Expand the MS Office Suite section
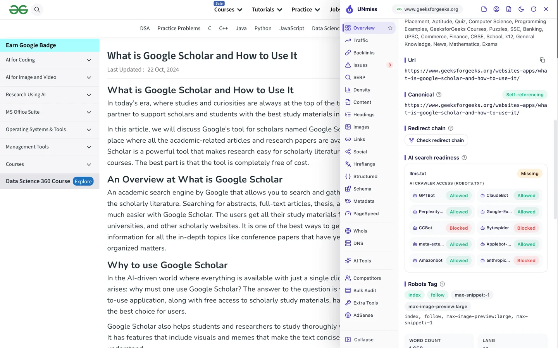 (x=50, y=112)
